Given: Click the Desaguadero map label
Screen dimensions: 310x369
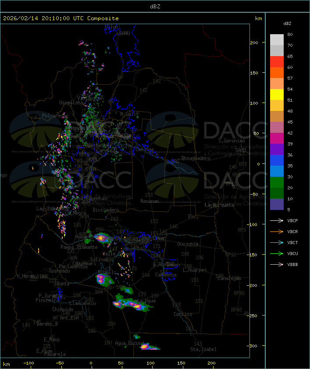Looking at the screenshot, I should (x=196, y=158).
